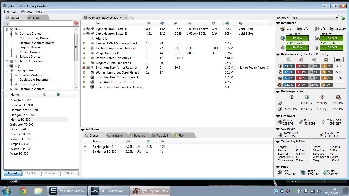Click the Complex market filter button
This screenshot has height=196, width=349.
point(50,173)
